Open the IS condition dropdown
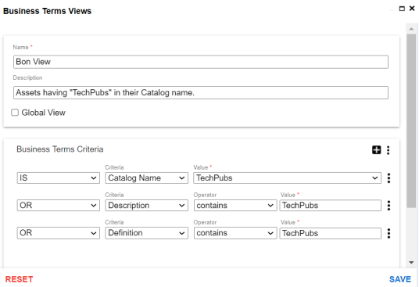 tap(59, 178)
